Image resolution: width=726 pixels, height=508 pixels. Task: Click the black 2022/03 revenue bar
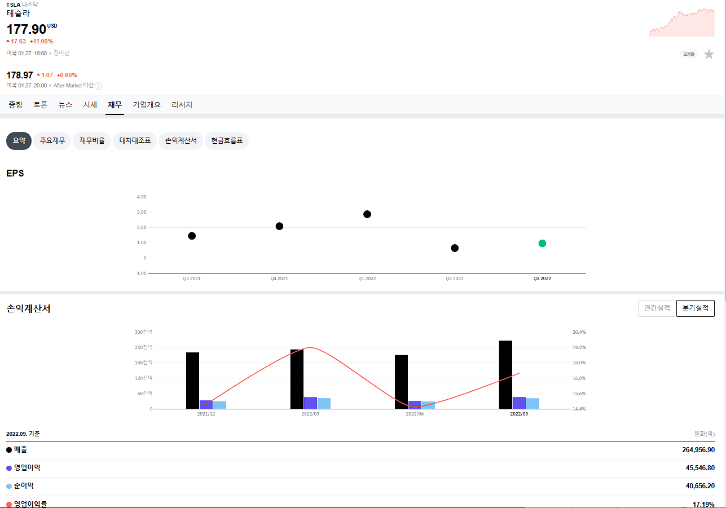tap(297, 379)
